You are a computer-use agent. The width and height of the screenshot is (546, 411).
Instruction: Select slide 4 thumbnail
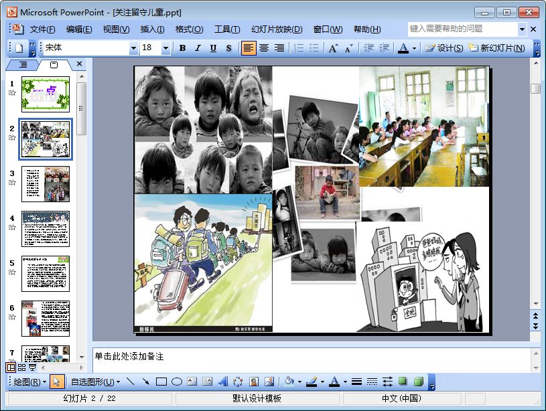(46, 229)
